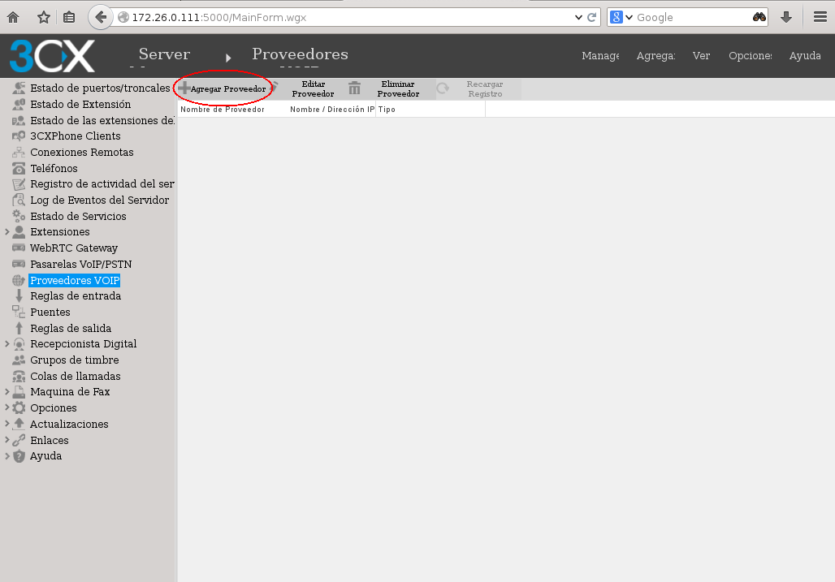
Task: Select the Reglas de entrada arrow icon
Action: tap(18, 295)
